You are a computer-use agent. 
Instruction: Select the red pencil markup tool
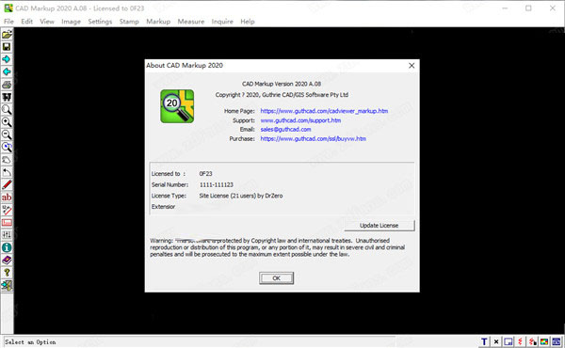coord(7,184)
